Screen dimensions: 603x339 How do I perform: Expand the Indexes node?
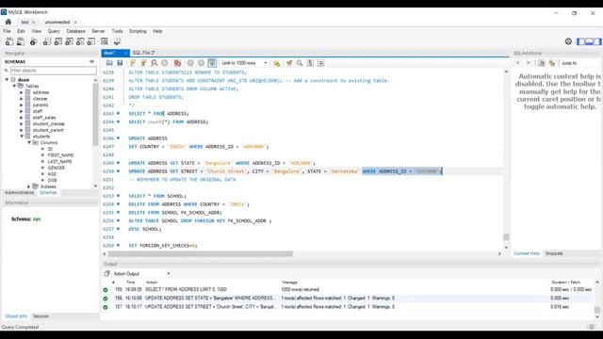[29, 186]
